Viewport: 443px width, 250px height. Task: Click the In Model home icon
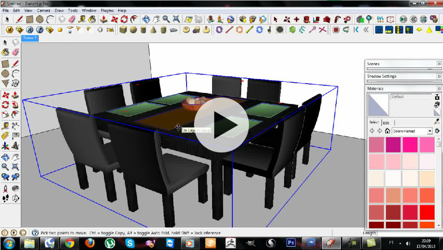[x=387, y=131]
